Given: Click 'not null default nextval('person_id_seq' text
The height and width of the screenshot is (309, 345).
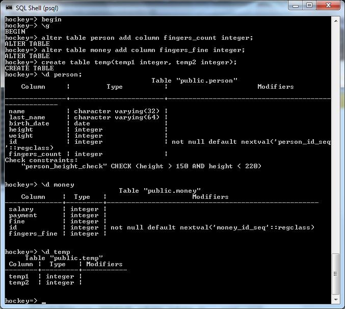Looking at the screenshot, I should coord(251,142).
